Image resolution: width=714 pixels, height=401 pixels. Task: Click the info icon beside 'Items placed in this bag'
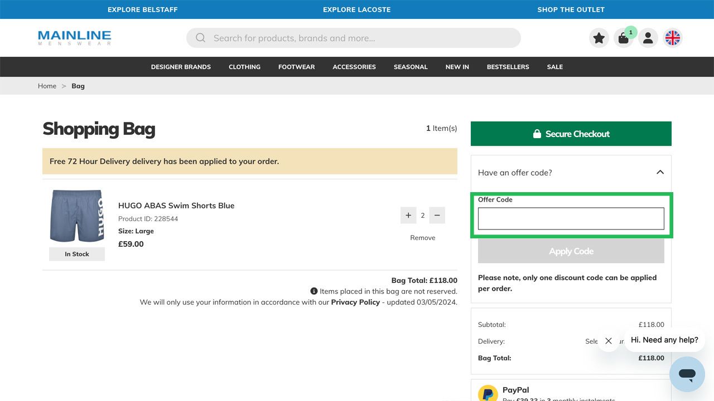[314, 291]
